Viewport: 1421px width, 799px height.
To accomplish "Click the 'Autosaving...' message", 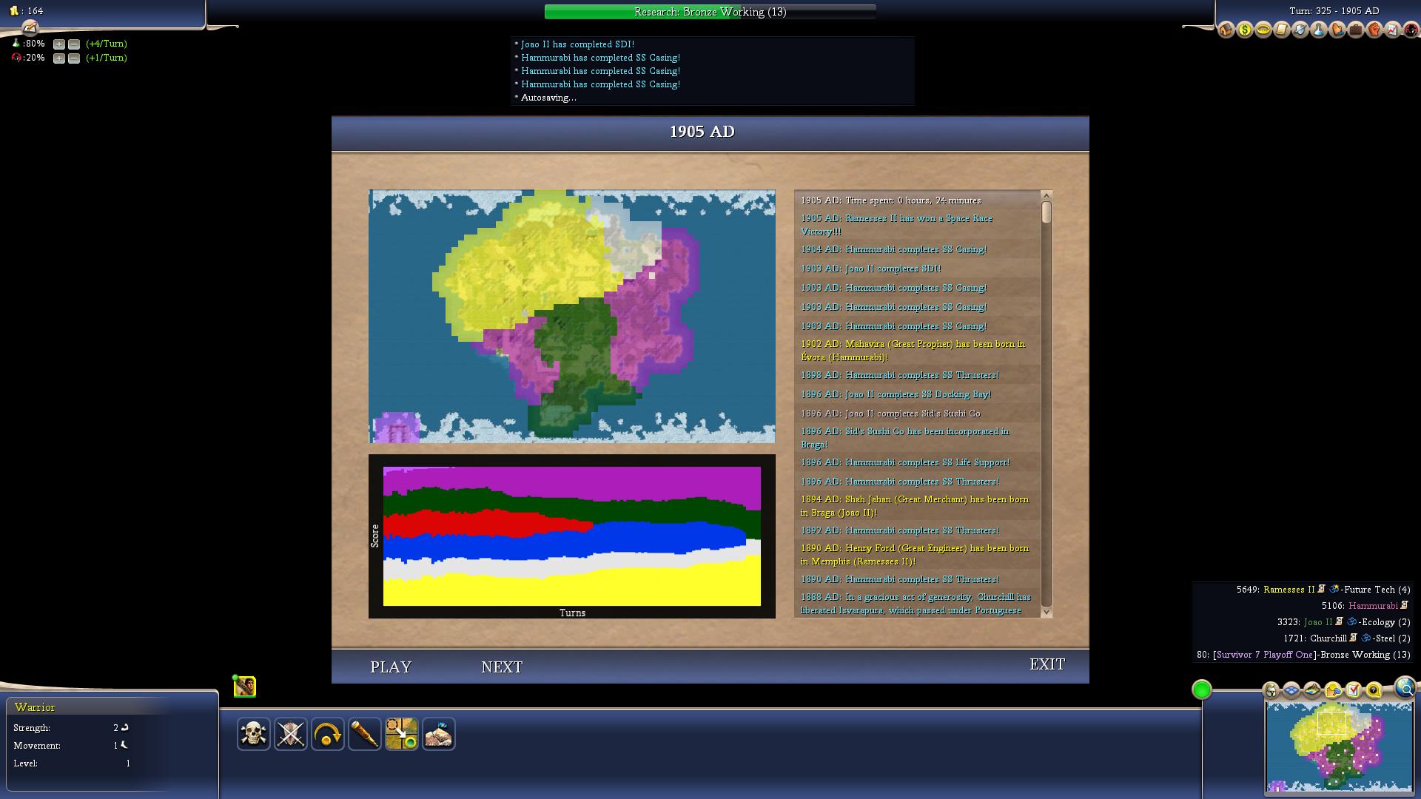I will coord(548,98).
